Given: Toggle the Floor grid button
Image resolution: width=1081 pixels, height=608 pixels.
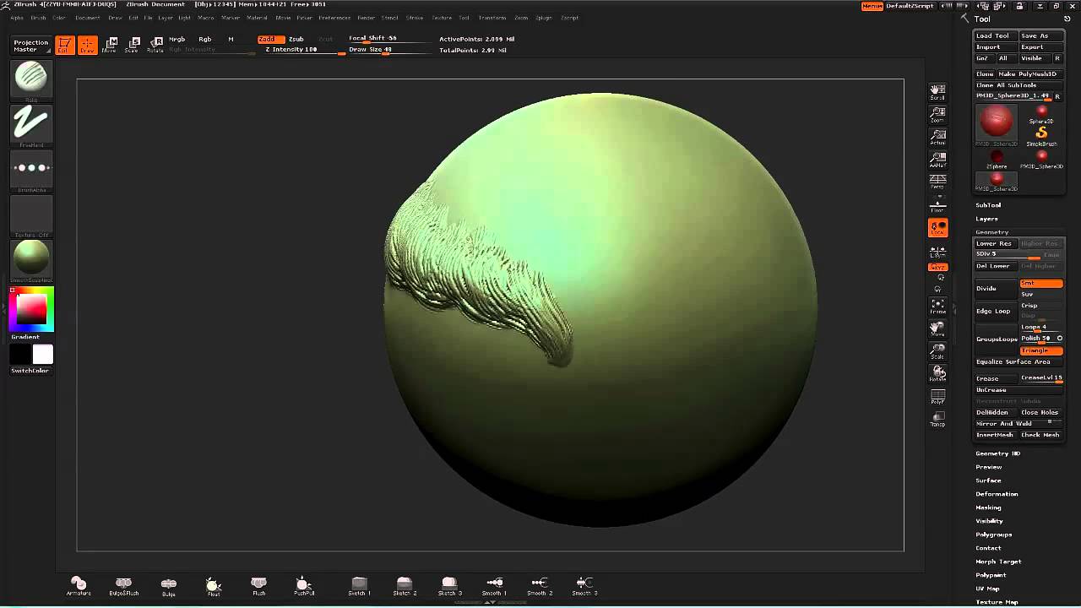Looking at the screenshot, I should point(937,204).
